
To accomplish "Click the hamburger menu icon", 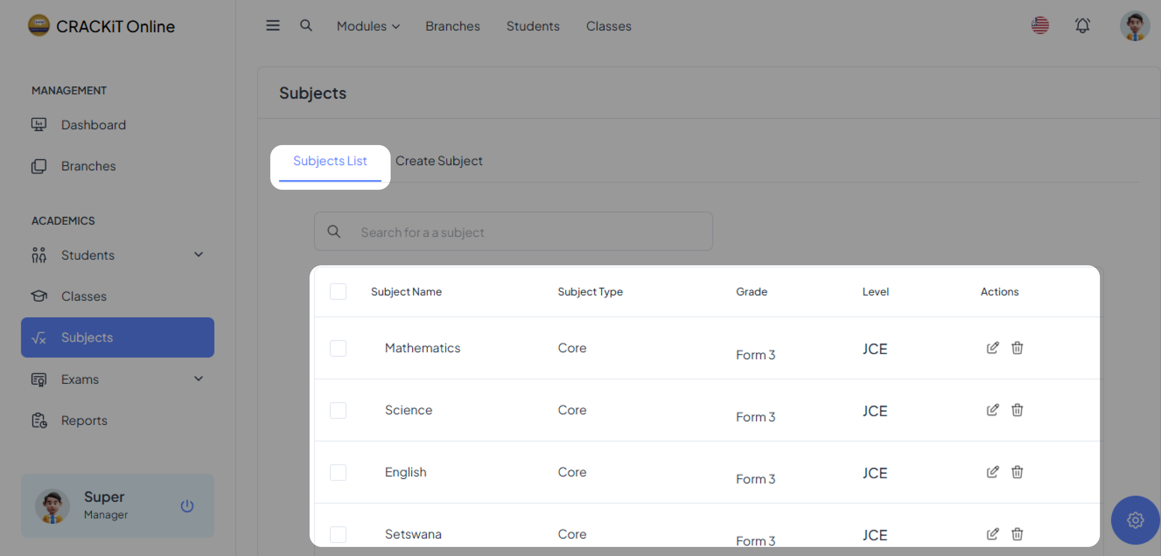I will coord(273,26).
